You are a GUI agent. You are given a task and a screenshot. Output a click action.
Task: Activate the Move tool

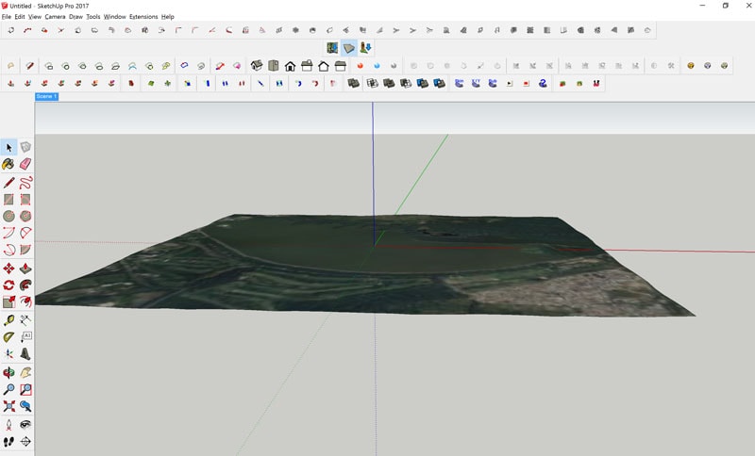[8, 269]
